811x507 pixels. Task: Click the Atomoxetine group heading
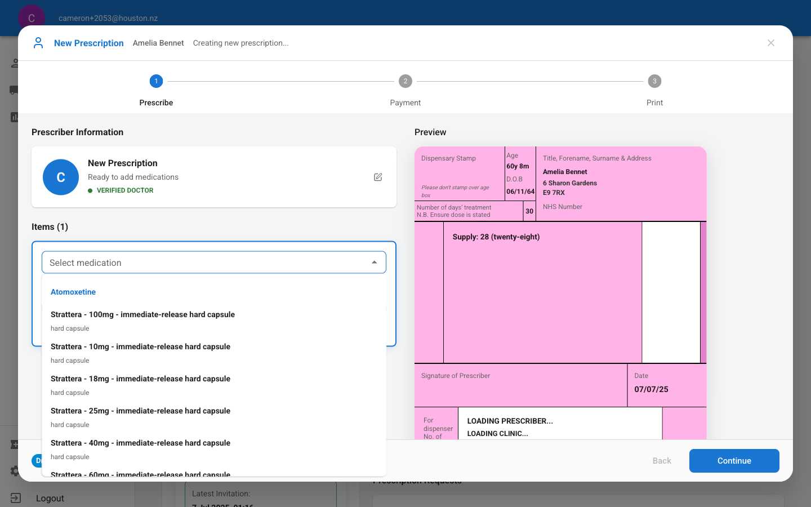click(x=73, y=292)
